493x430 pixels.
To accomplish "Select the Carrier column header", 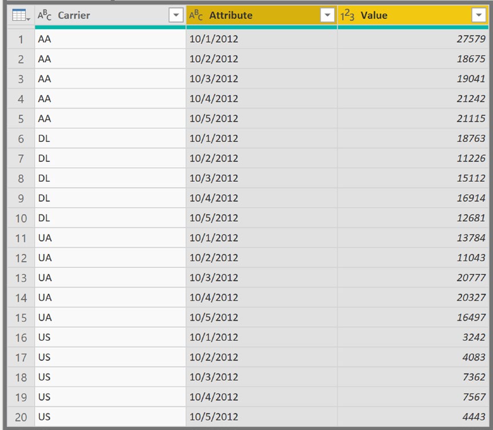I will (x=110, y=15).
